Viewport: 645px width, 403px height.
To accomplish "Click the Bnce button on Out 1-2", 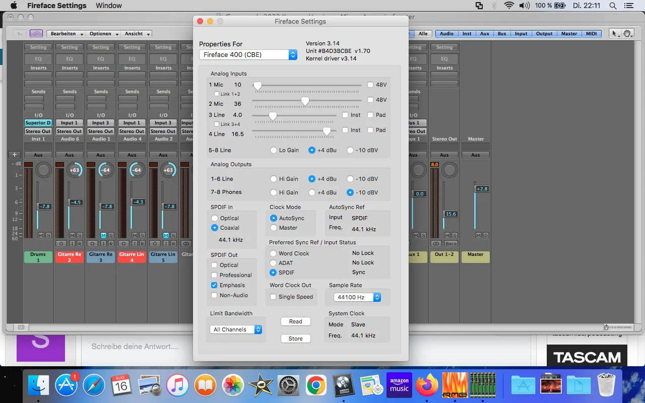I will coord(450,243).
